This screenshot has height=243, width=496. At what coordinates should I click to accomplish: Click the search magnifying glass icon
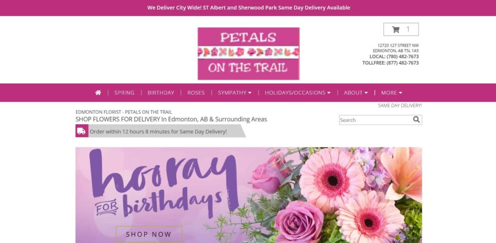coord(416,120)
